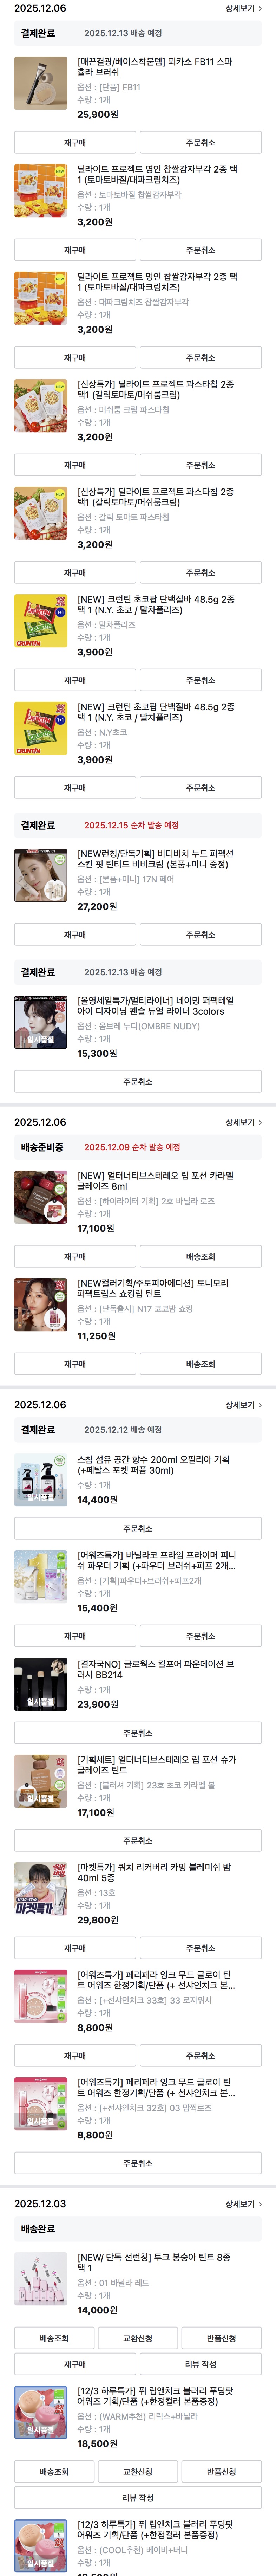This screenshot has height=2576, width=276.
Task: Click 주문취소 for the 비비크림 누드 퍼펙션 item
Action: 200,935
